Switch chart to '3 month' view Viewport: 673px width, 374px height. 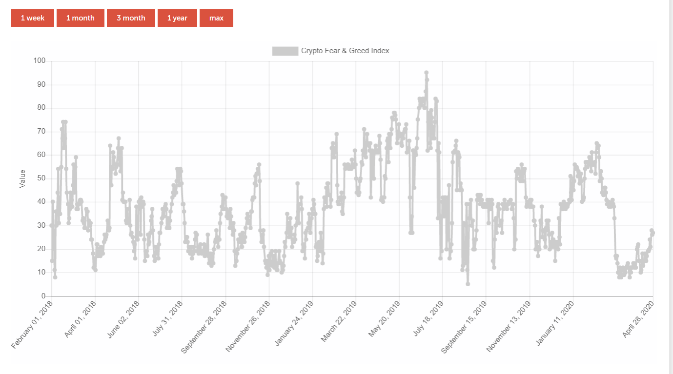pos(131,18)
